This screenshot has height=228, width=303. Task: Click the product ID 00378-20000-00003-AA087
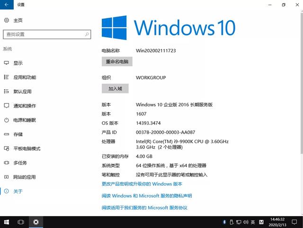pos(166,132)
